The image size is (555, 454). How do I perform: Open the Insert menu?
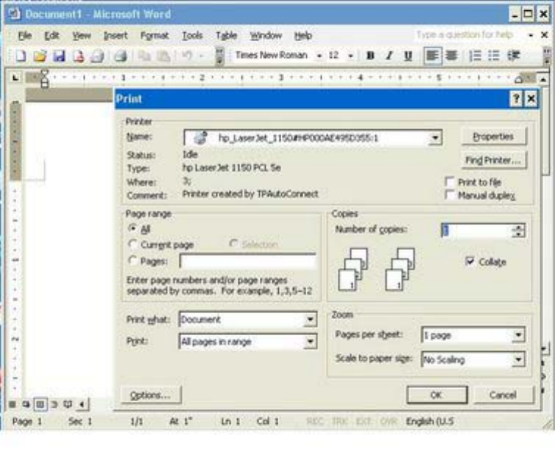115,35
